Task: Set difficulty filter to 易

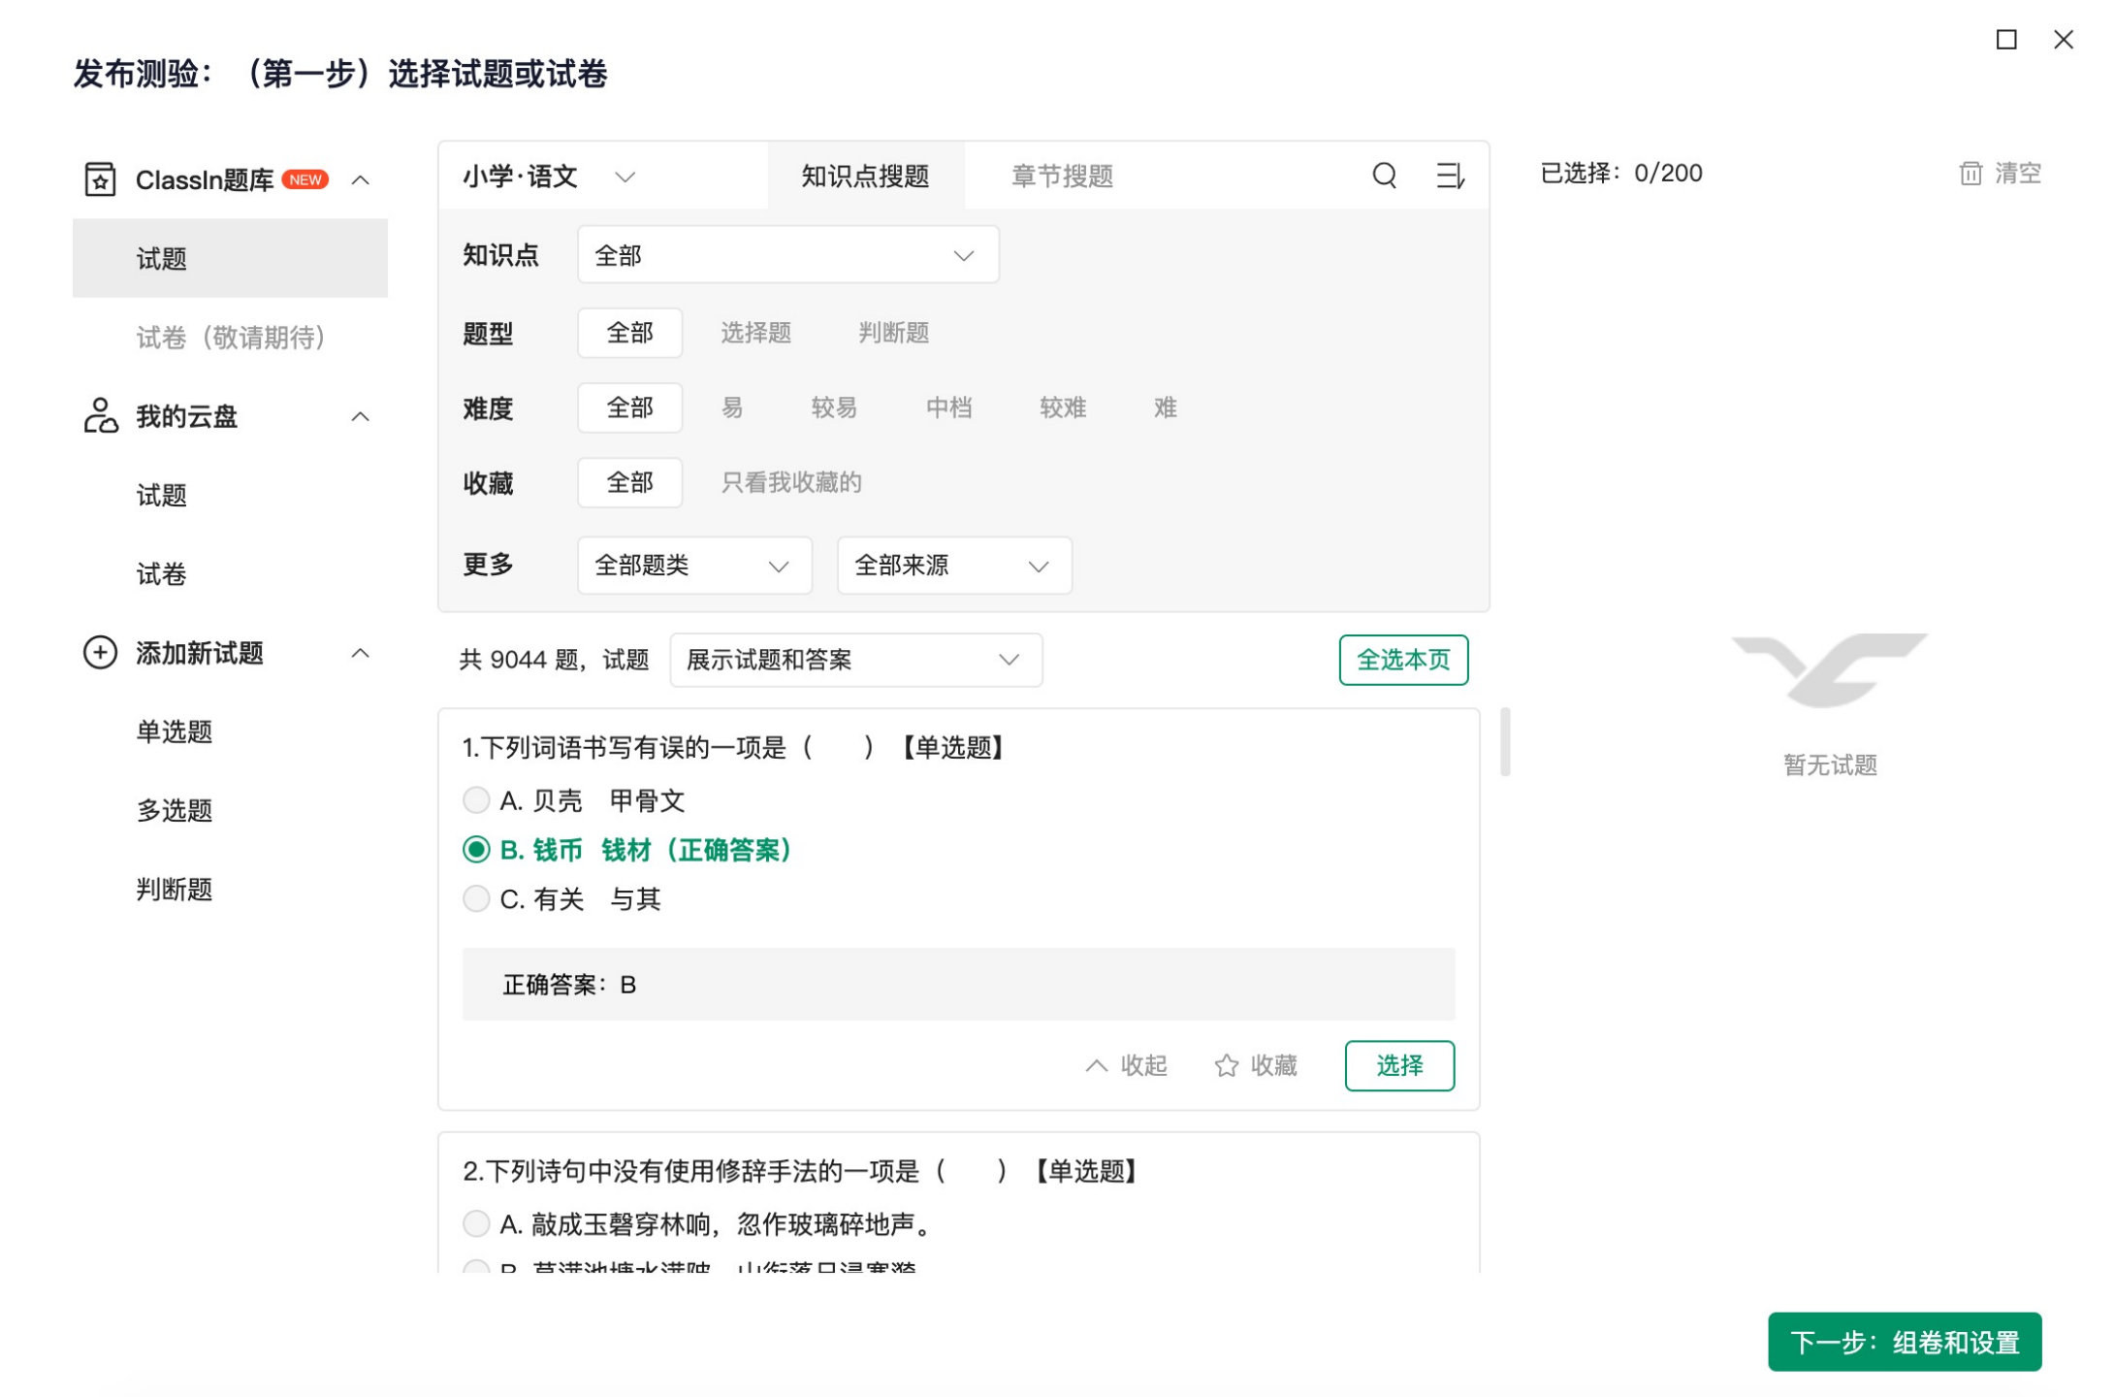Action: point(731,407)
